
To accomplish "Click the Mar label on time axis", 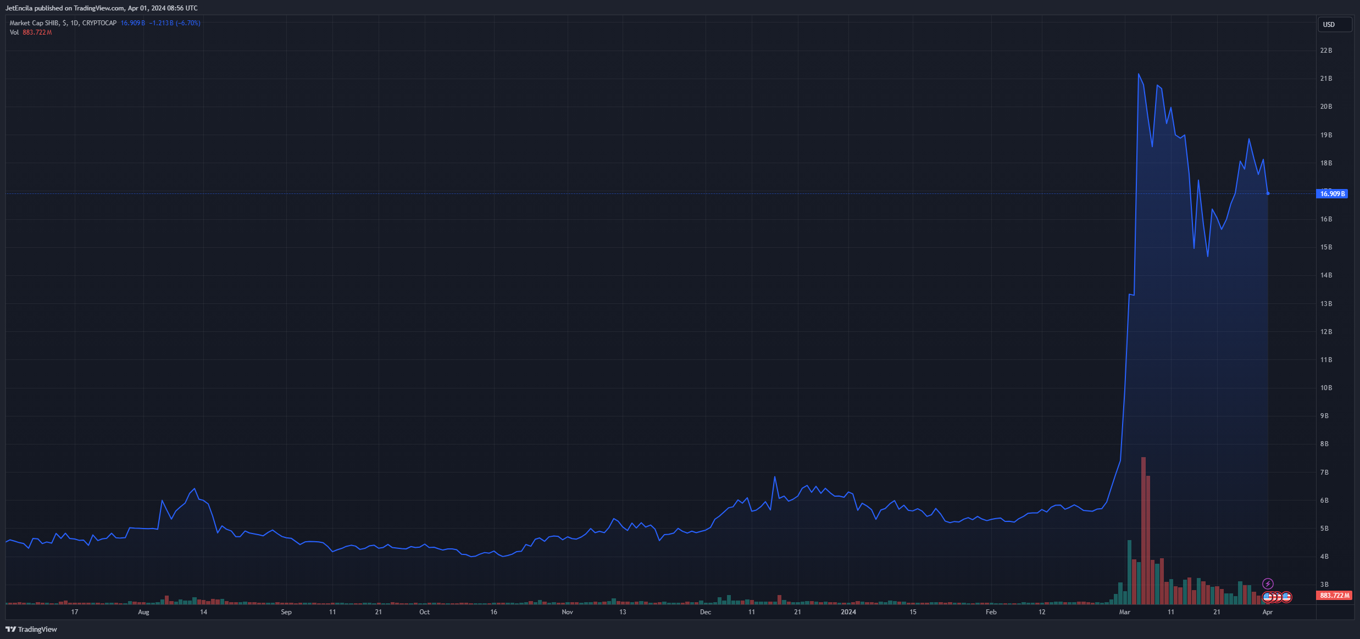I will click(1124, 612).
